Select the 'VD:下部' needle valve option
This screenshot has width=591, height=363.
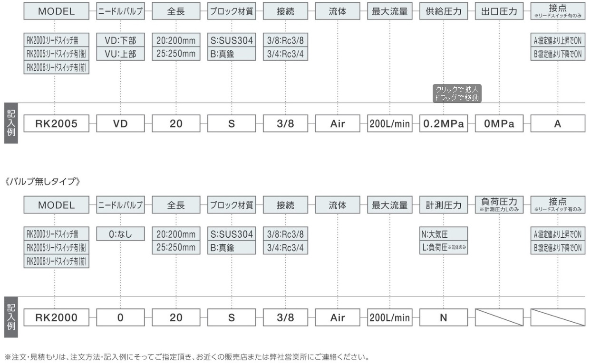pos(120,40)
